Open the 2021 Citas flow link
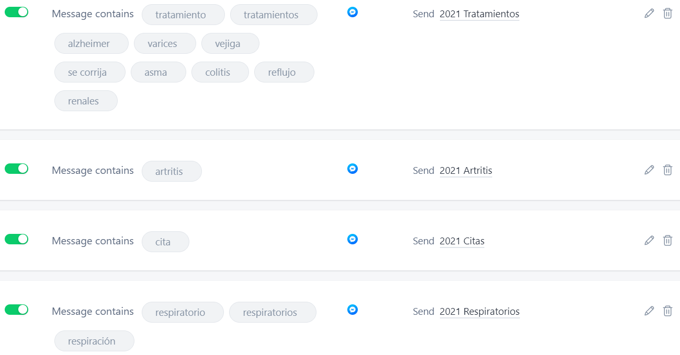 coord(462,241)
